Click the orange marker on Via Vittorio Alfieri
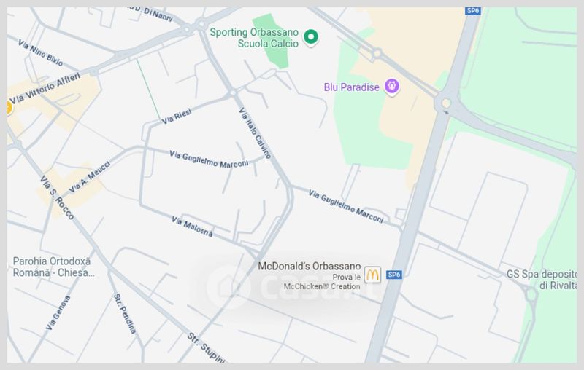The image size is (584, 370). point(9,108)
